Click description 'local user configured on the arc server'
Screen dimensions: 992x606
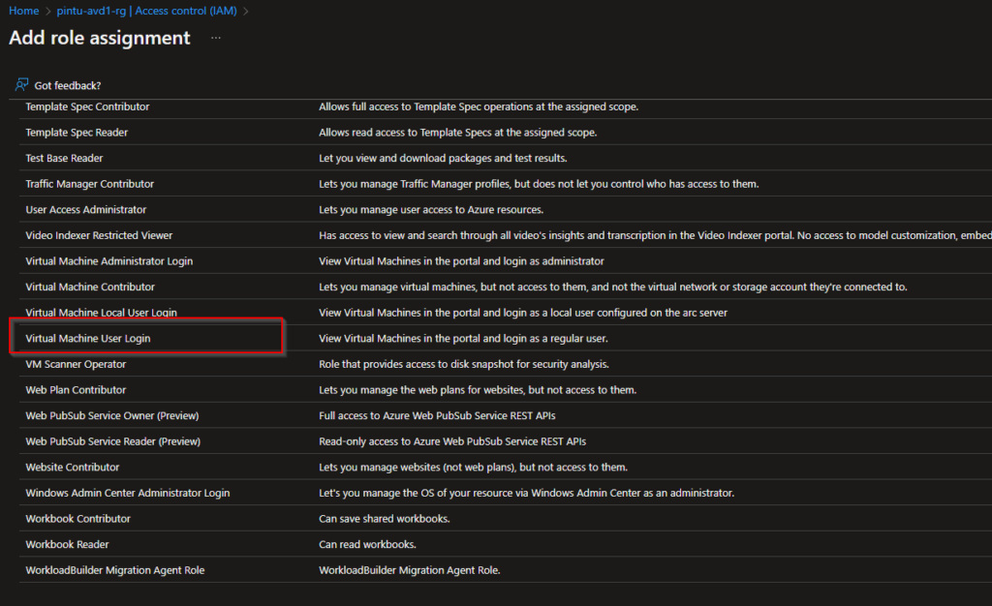click(523, 313)
